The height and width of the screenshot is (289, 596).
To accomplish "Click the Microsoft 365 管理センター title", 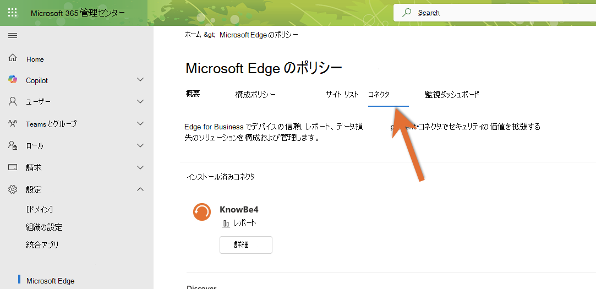I will tap(78, 13).
